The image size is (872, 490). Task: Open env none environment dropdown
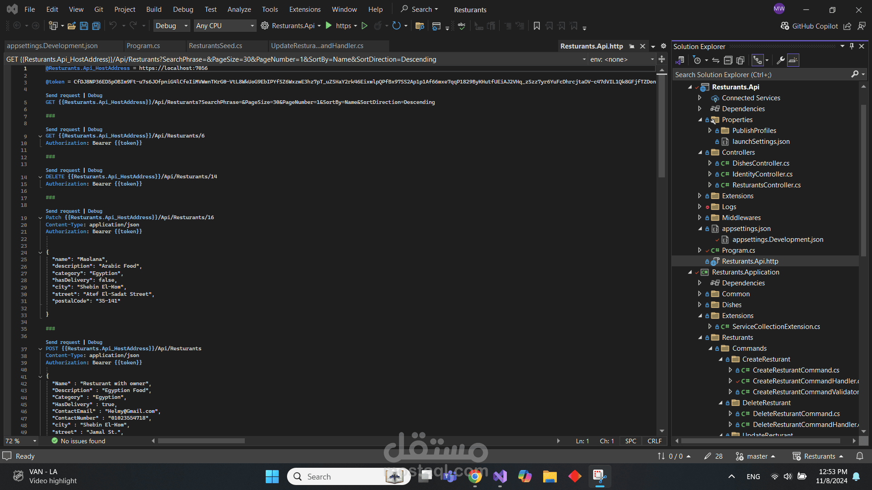pyautogui.click(x=622, y=59)
